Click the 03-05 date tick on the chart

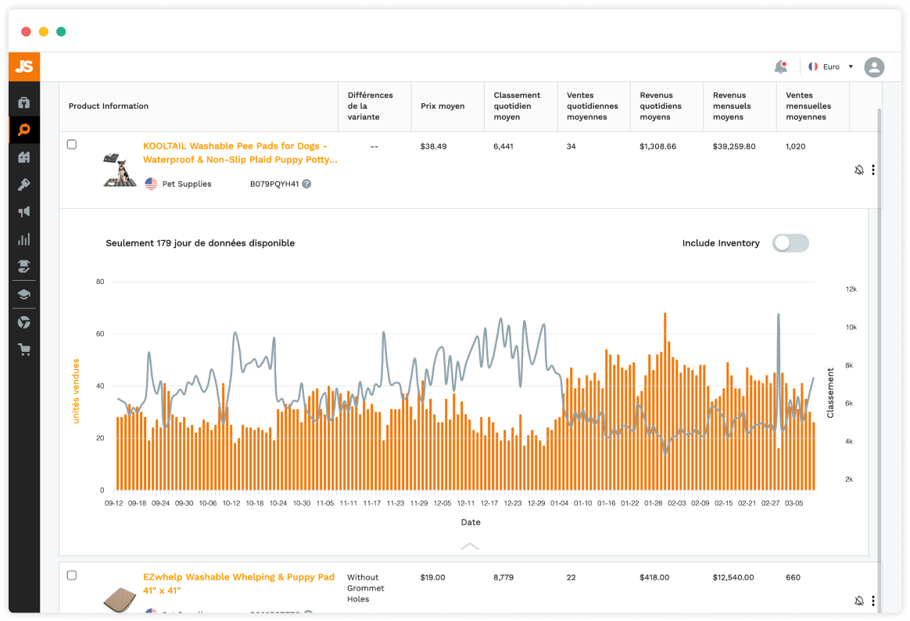tap(794, 503)
